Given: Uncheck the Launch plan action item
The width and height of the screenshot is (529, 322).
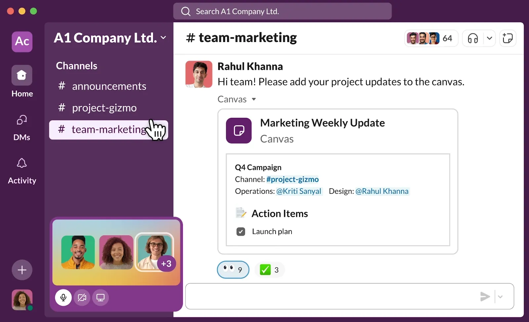Looking at the screenshot, I should [x=241, y=232].
